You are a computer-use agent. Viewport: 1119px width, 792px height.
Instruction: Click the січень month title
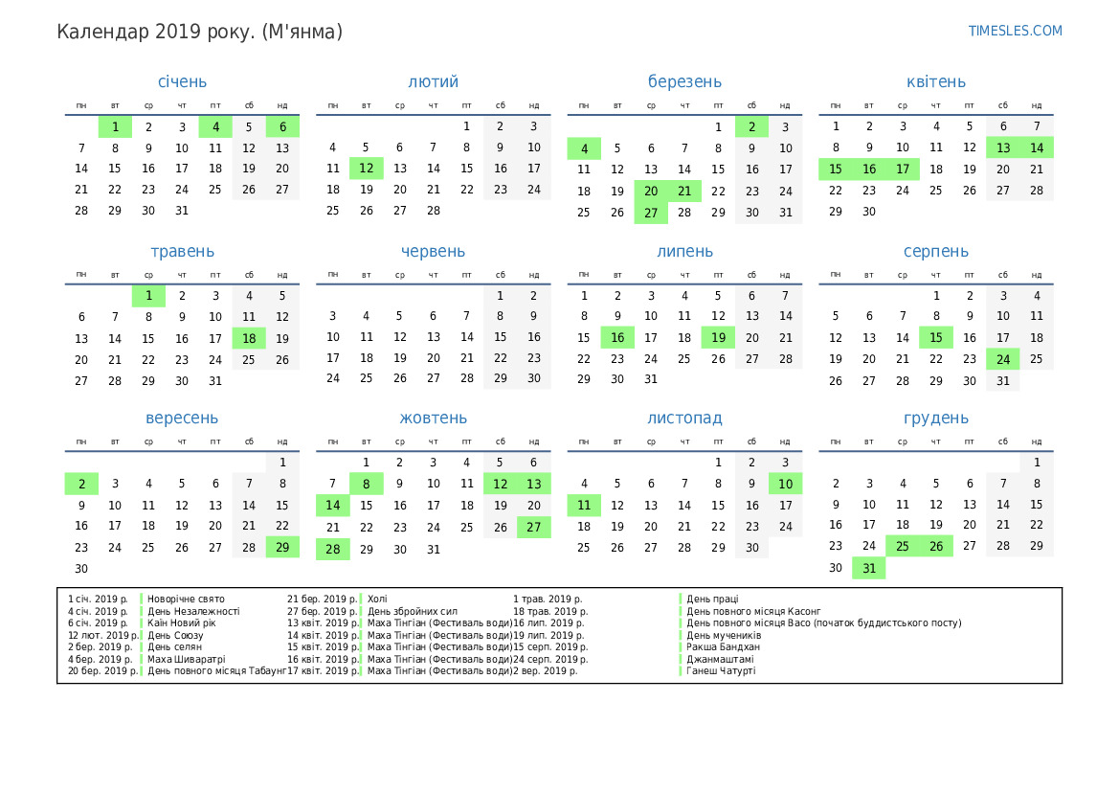[x=182, y=82]
